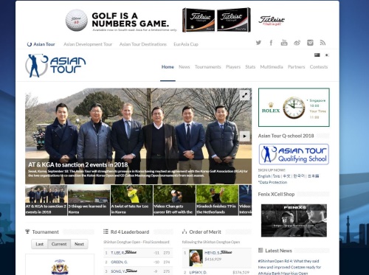369x275 pixels.
Task: Click the Latest News icon
Action: 261,251
